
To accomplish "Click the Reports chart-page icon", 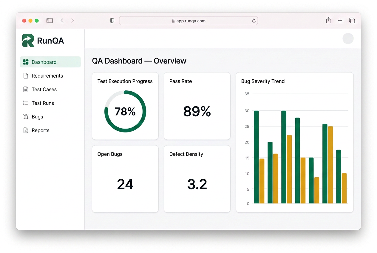I will tap(26, 130).
